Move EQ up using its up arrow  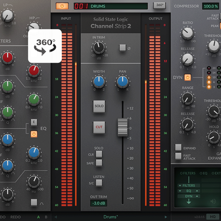click(197, 191)
